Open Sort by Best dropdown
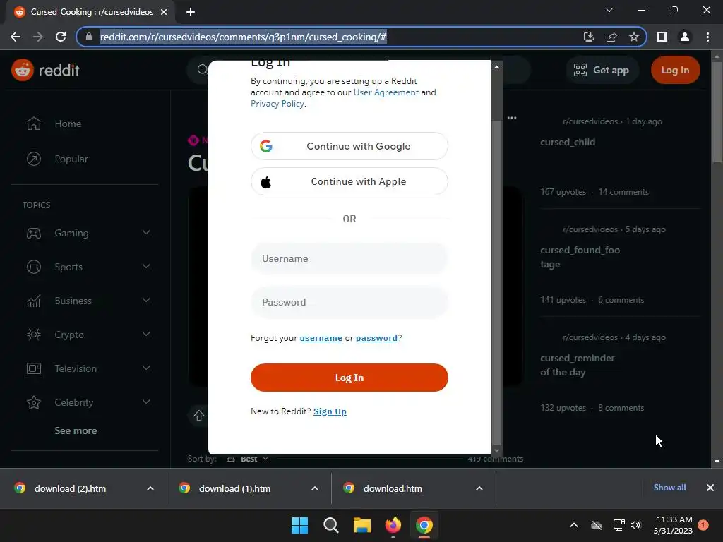The height and width of the screenshot is (542, 723). click(x=248, y=459)
